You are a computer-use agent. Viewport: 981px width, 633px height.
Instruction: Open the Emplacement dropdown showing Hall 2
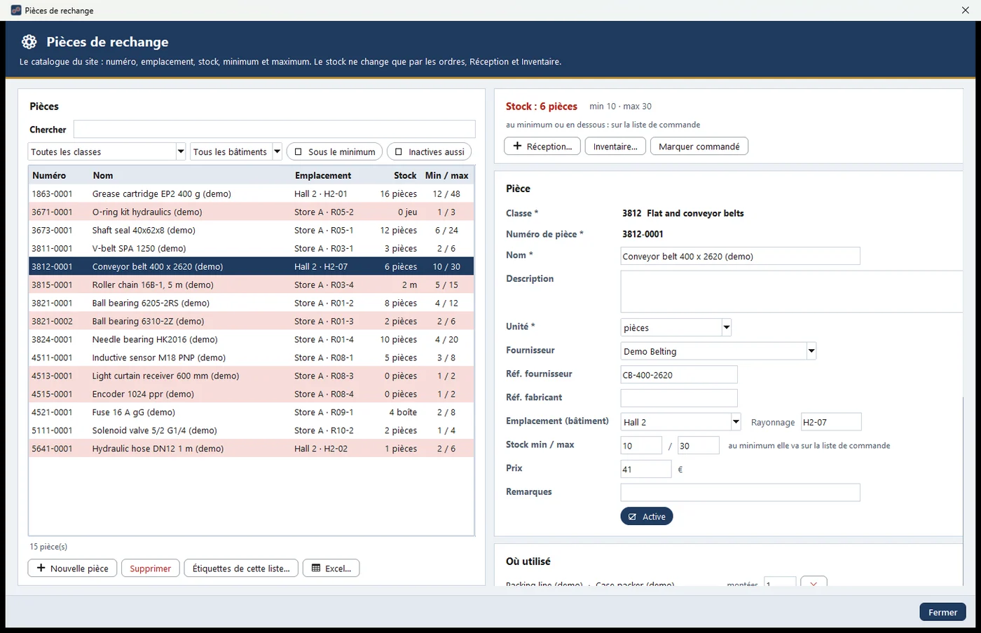681,422
